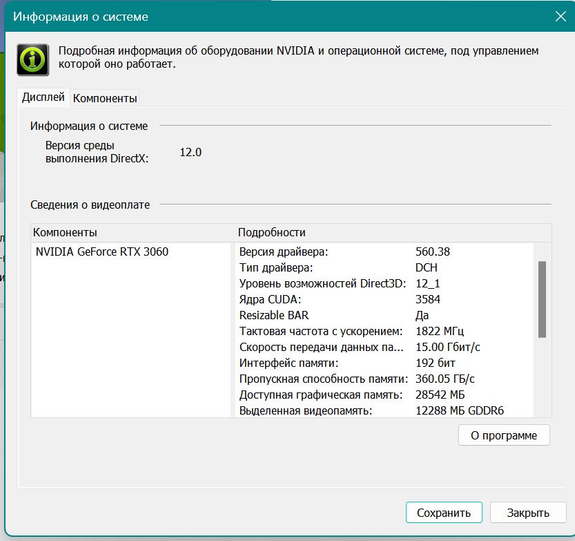
Task: Select Пропускная способность памяти label
Action: coord(324,379)
